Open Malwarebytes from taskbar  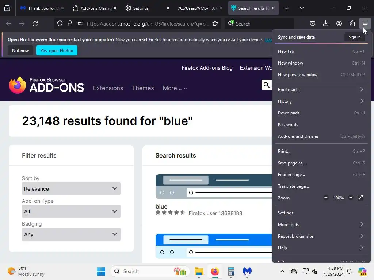pyautogui.click(x=247, y=271)
